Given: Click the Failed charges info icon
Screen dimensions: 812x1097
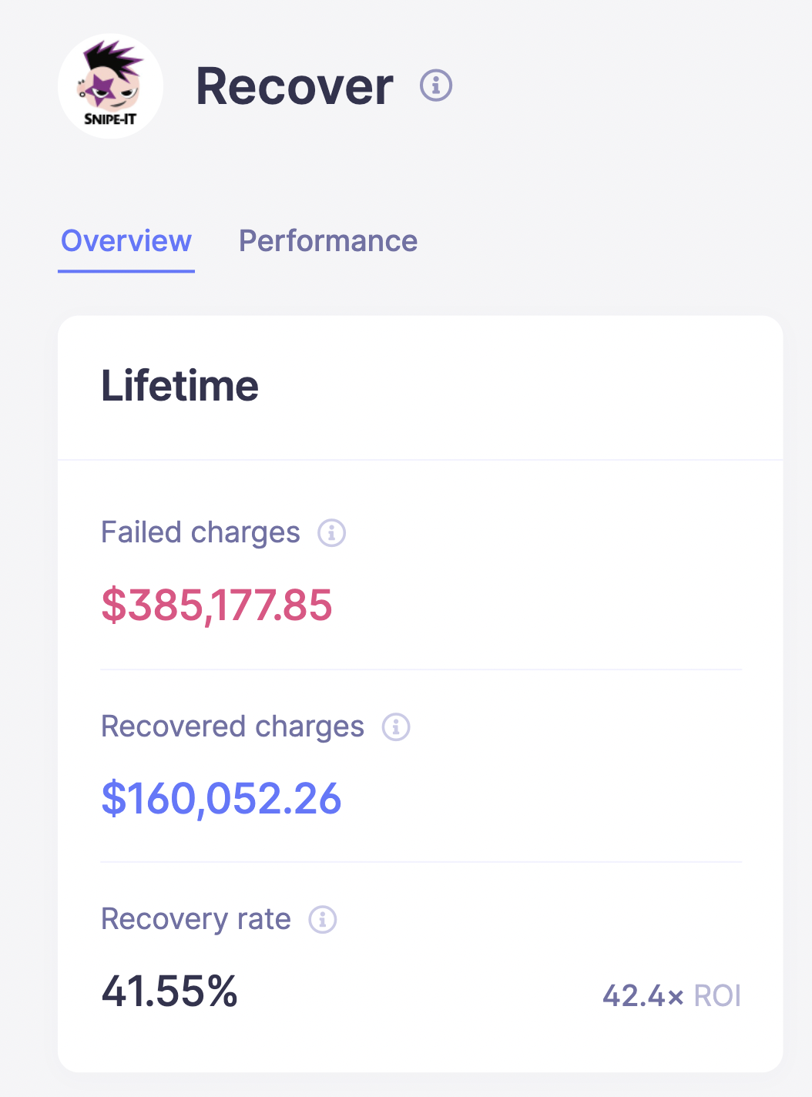Looking at the screenshot, I should tap(332, 532).
